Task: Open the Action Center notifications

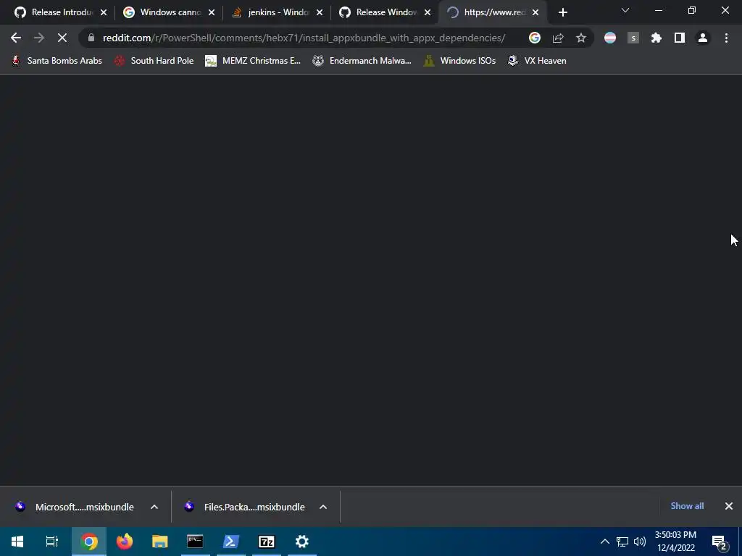Action: (x=720, y=542)
